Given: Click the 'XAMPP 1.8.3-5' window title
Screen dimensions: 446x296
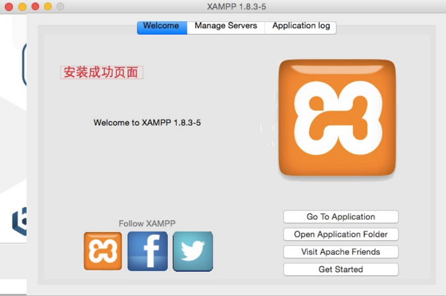Looking at the screenshot, I should 237,6.
